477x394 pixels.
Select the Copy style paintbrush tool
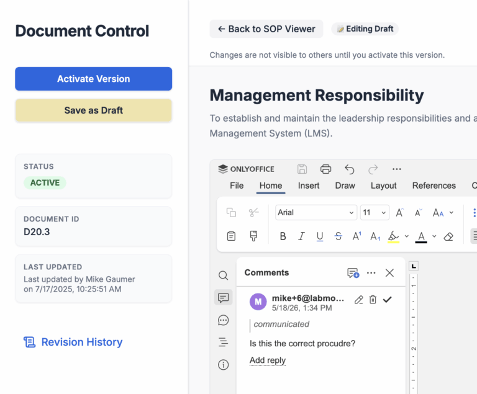253,236
